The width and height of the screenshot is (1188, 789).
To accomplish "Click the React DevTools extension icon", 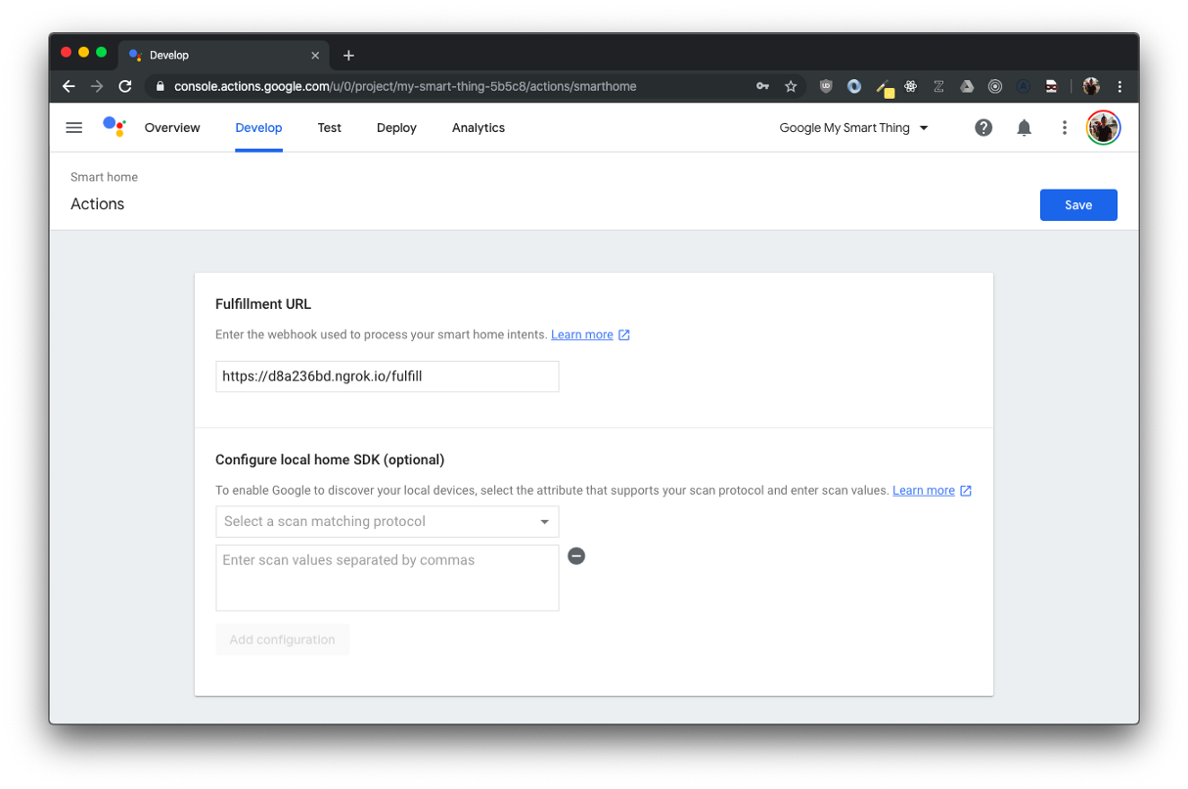I will (x=910, y=86).
